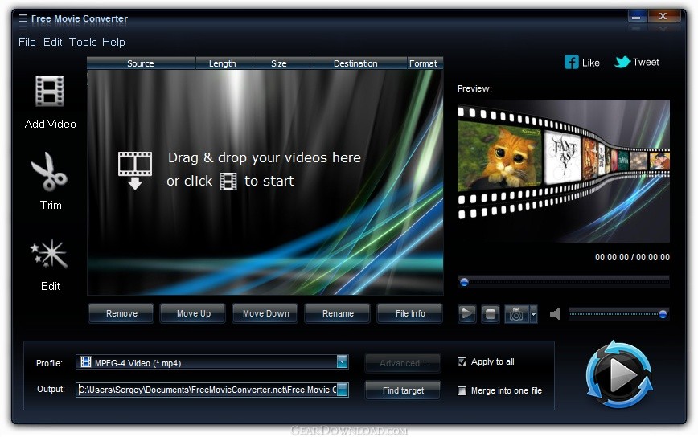
Task: Click the 00:00:00 / 00:00:00 time readout
Action: click(632, 257)
